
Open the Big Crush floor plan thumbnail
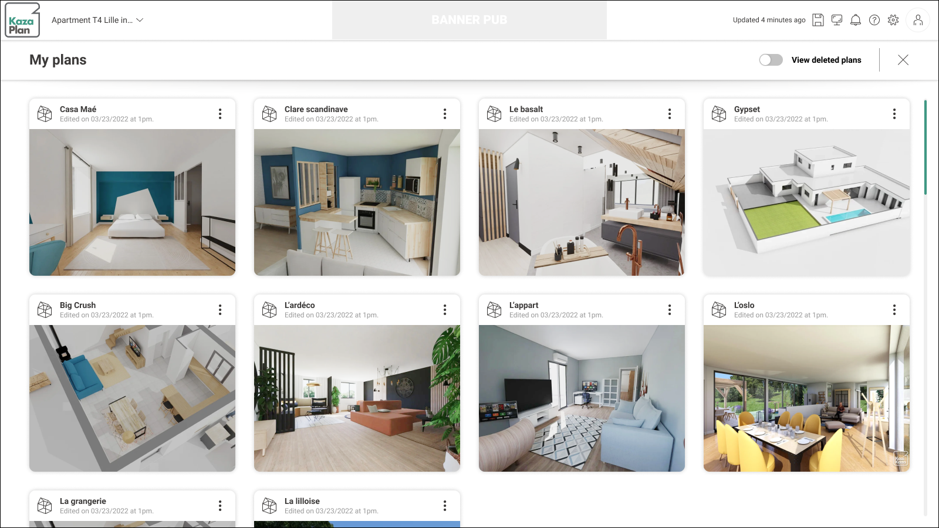pos(132,398)
